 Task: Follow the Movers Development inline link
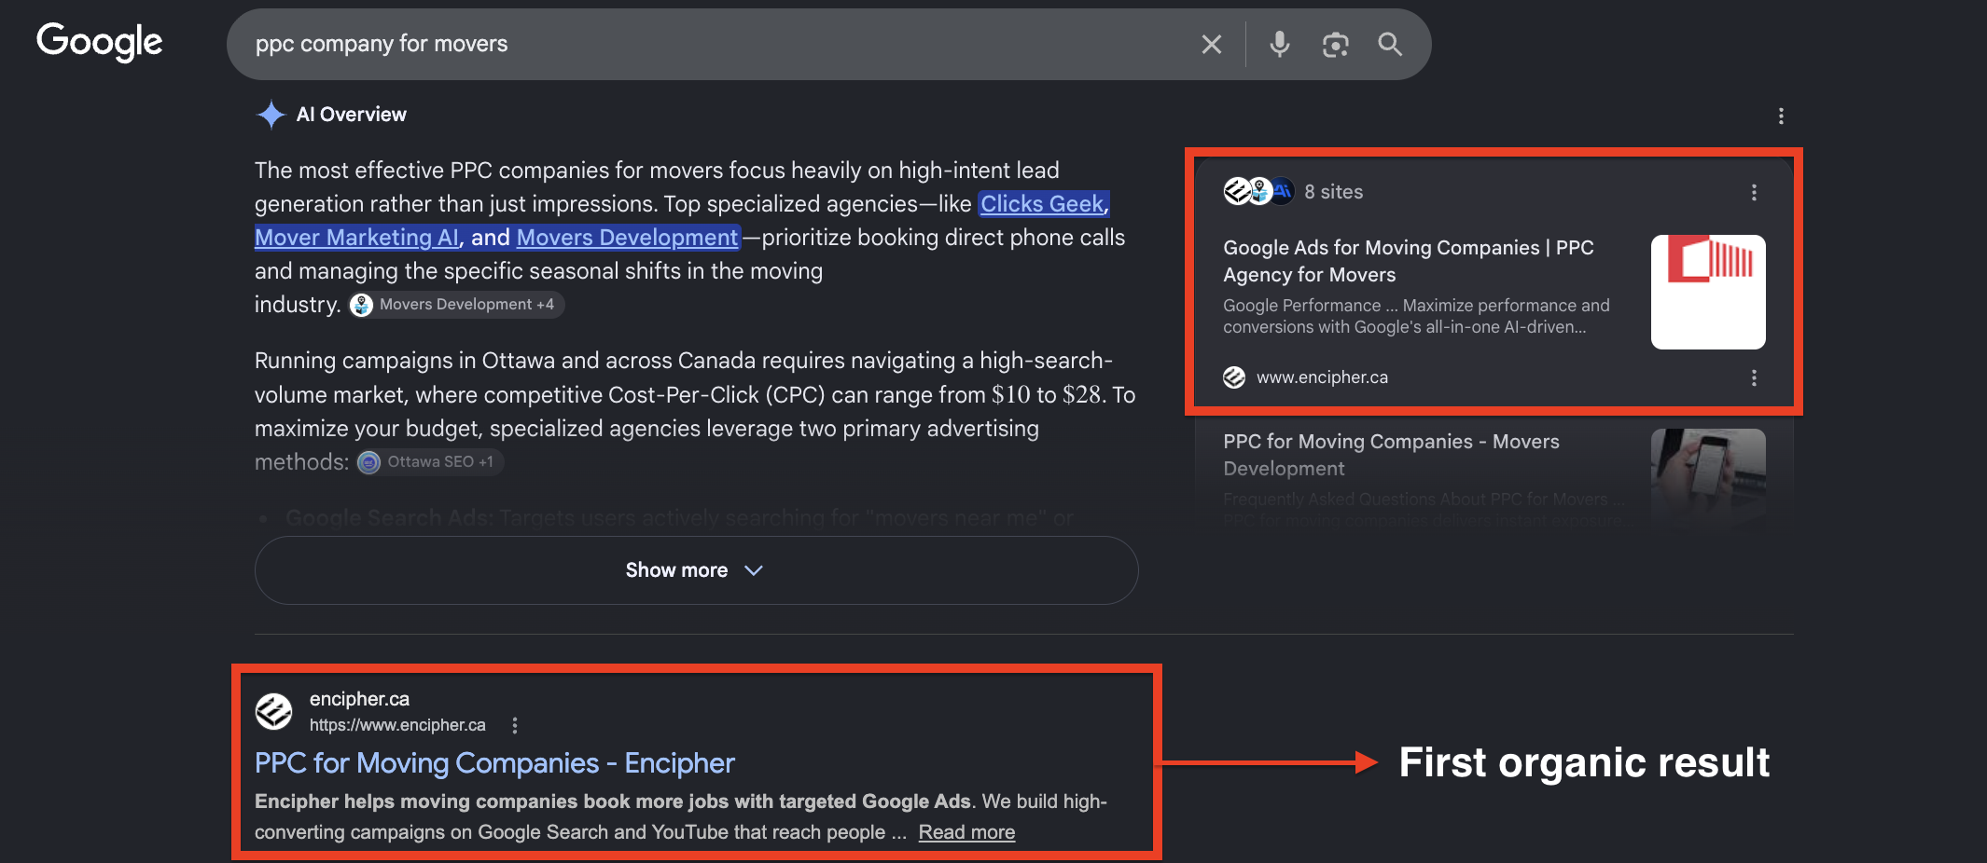click(x=627, y=238)
